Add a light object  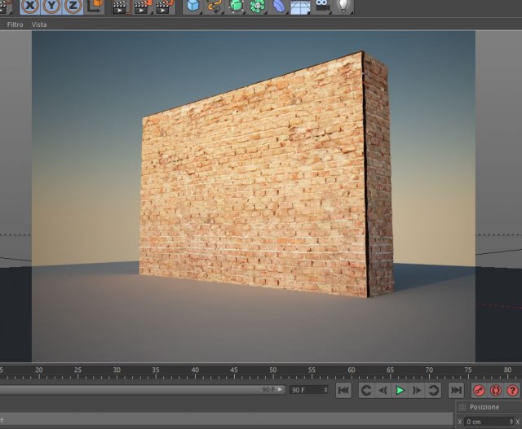[x=343, y=6]
